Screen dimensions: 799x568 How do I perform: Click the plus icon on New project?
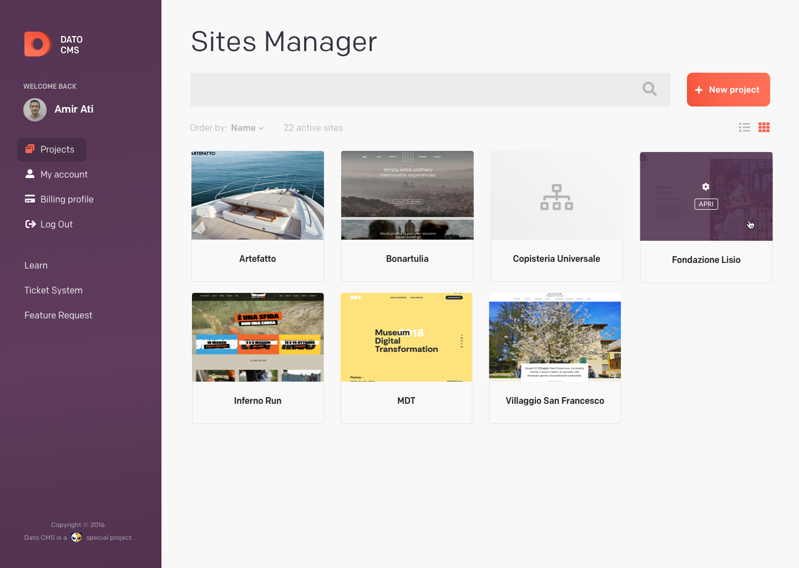click(x=699, y=90)
